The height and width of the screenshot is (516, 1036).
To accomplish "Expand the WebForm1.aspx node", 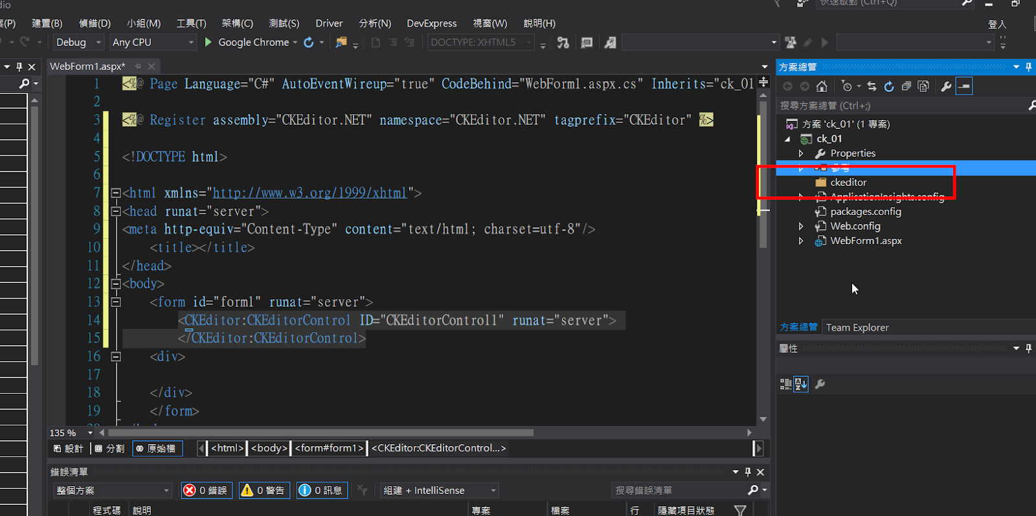I will [x=801, y=241].
